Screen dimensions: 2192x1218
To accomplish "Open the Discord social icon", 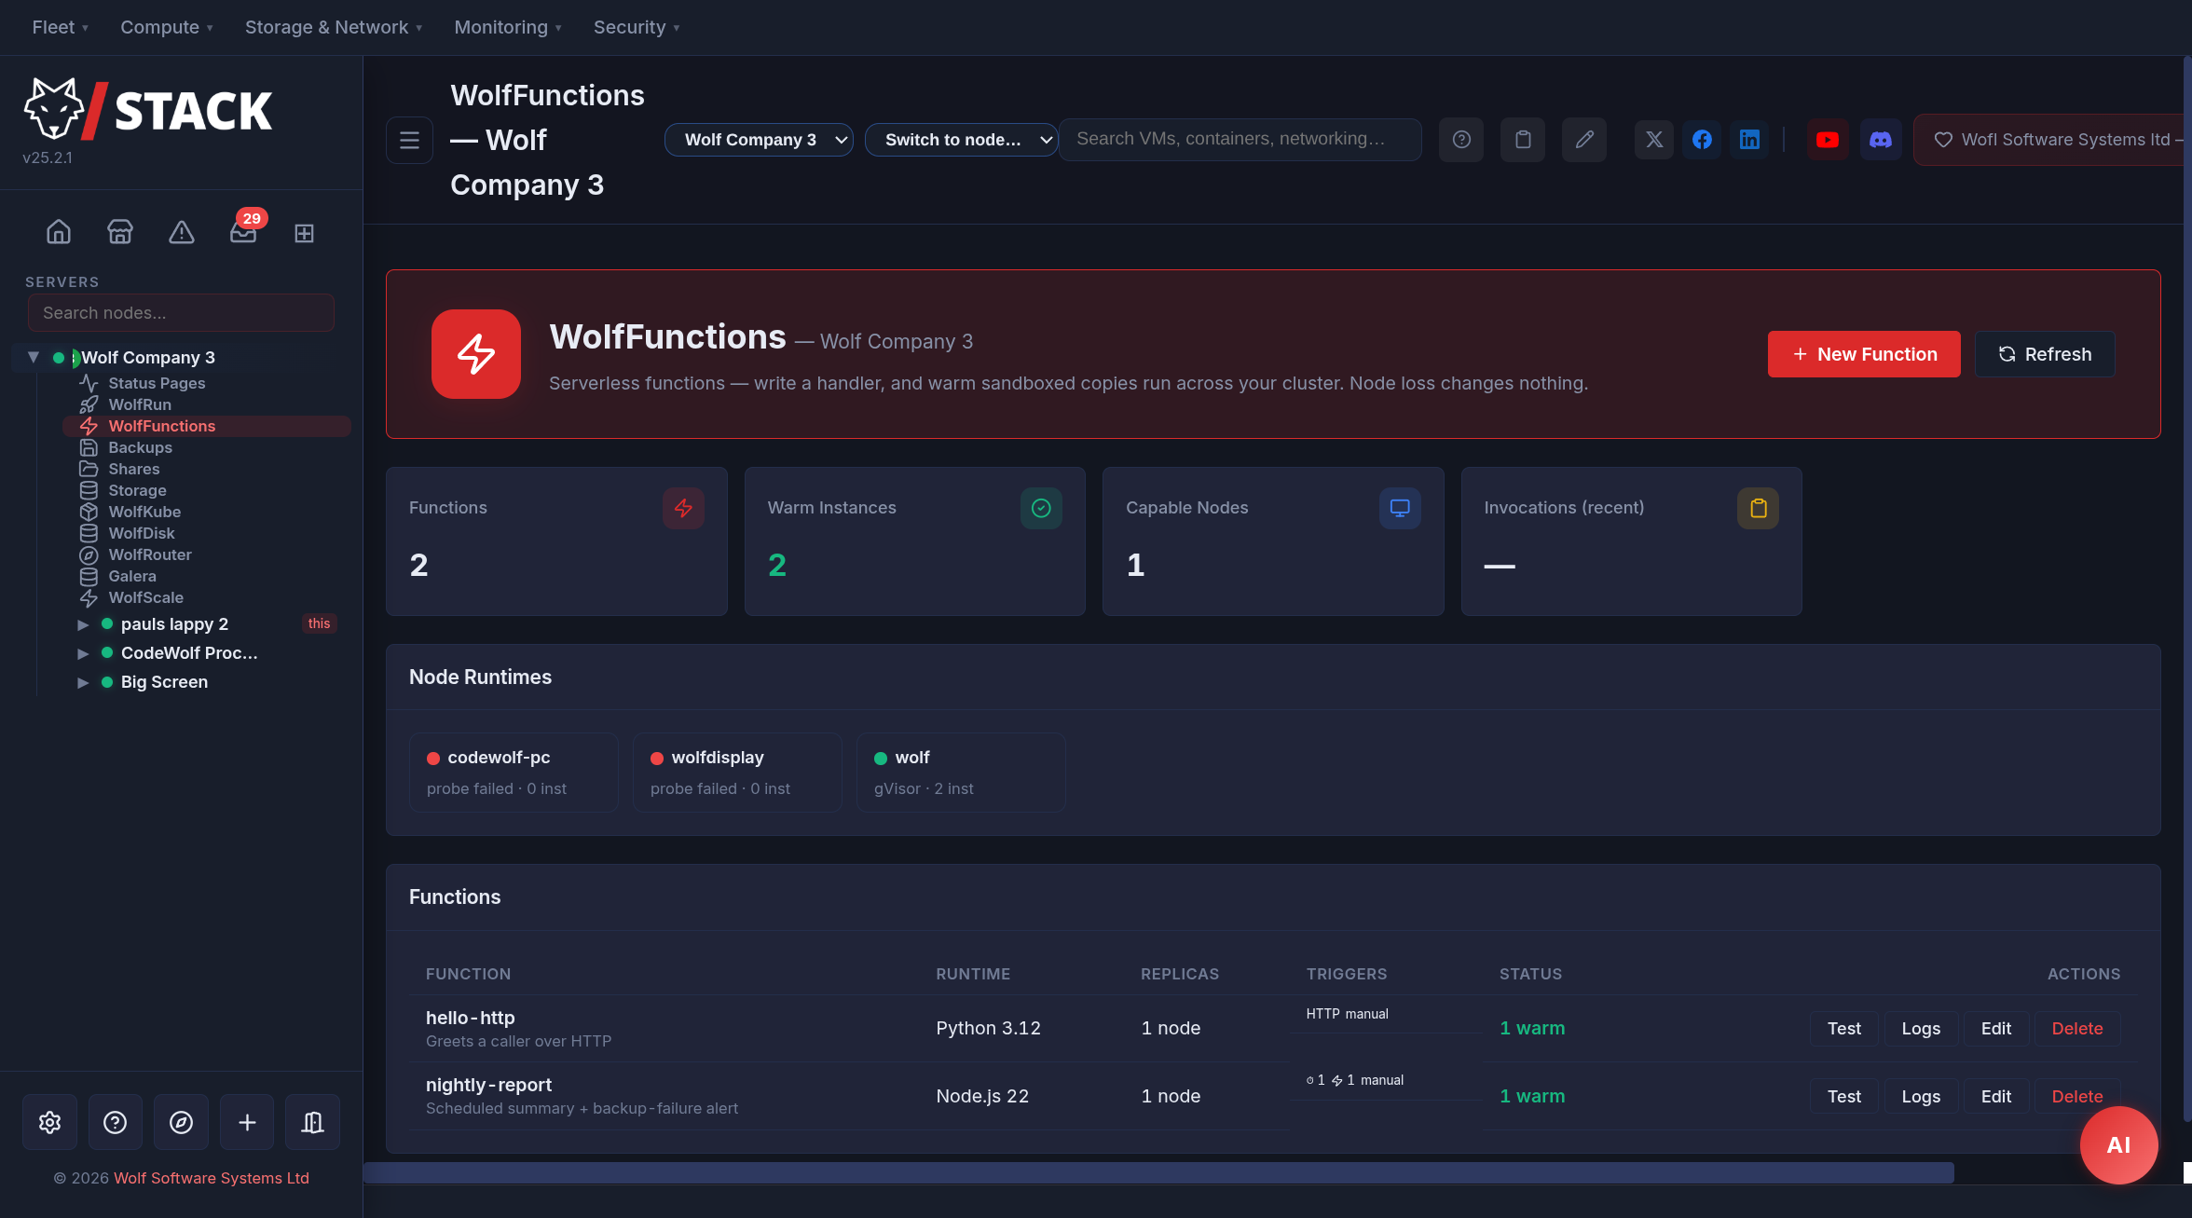I will click(1881, 140).
